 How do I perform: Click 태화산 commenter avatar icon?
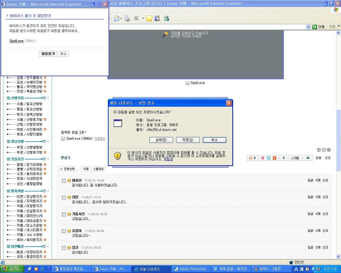click(69, 180)
